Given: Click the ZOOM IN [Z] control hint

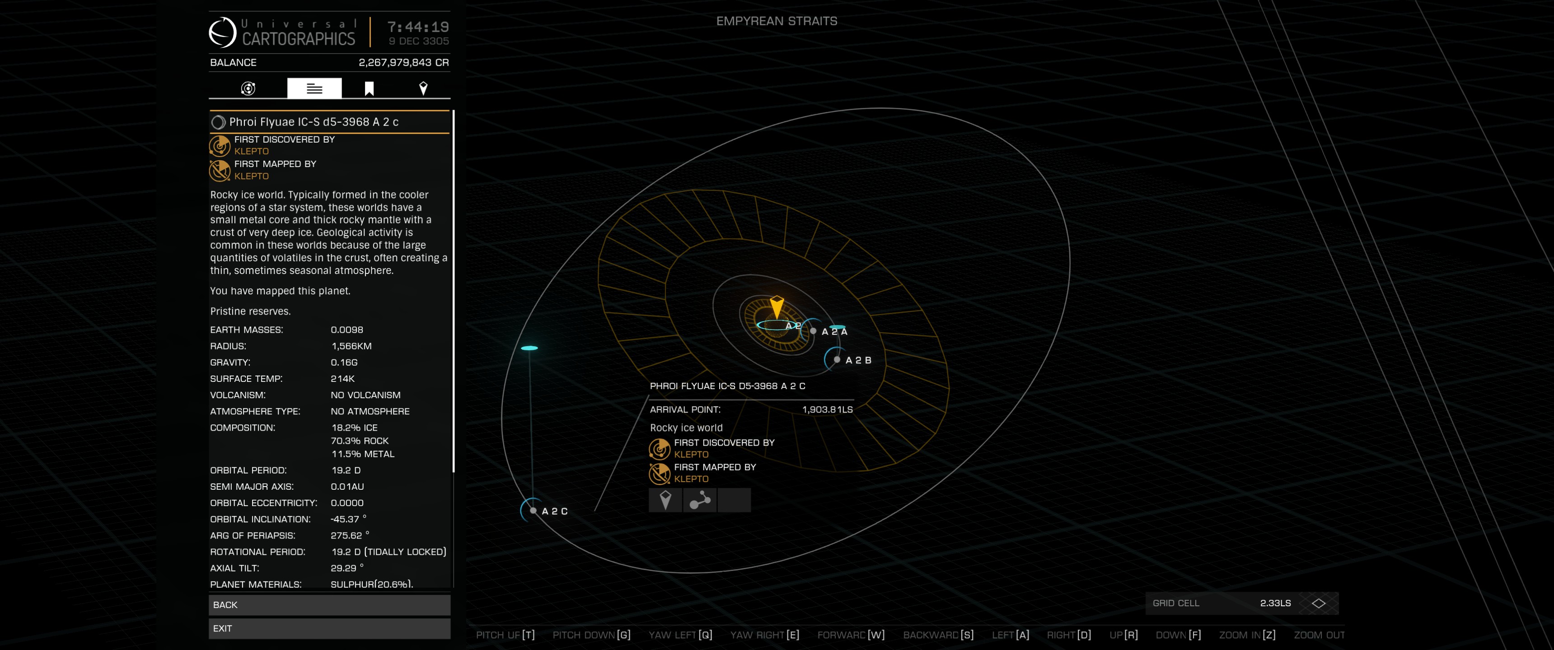Looking at the screenshot, I should (1248, 635).
